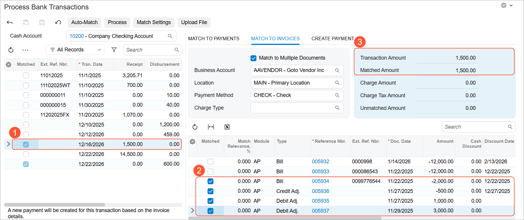This screenshot has height=220, width=524.
Task: Click the filter funnel icon
Action: point(114,50)
